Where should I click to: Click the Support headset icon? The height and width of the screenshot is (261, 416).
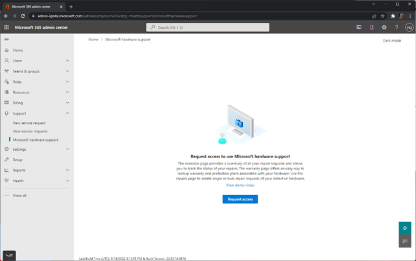click(7, 113)
